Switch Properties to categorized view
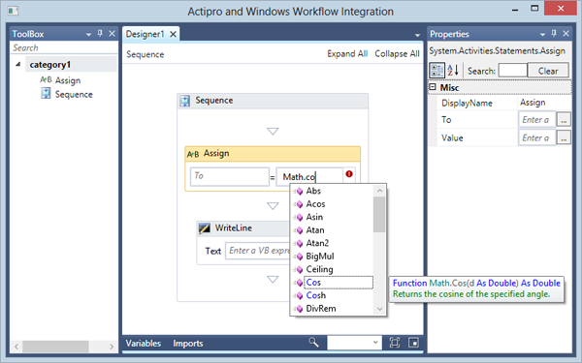 tap(436, 70)
